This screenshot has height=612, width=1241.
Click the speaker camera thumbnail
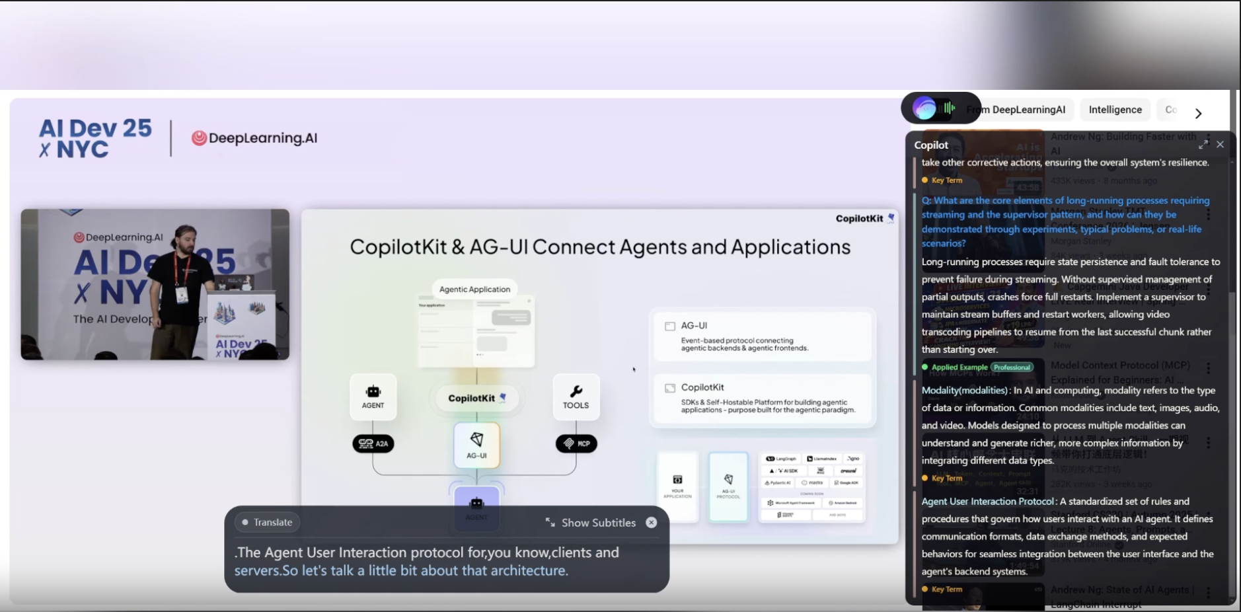point(155,284)
